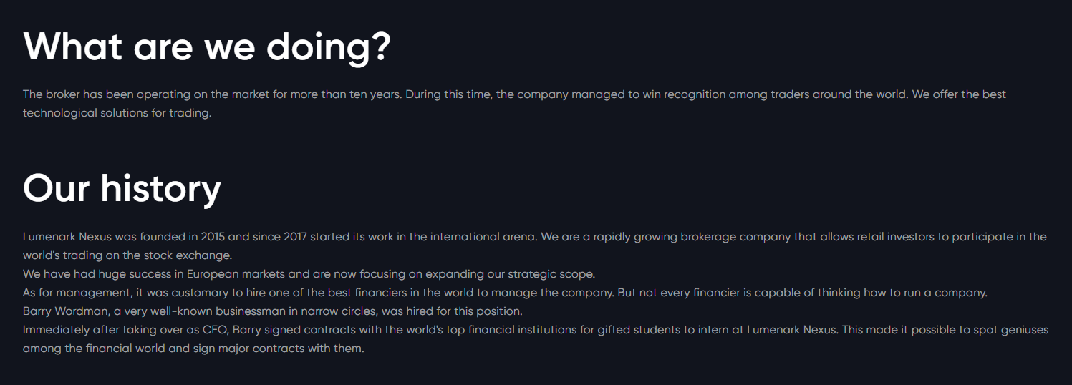Click the "Our history" heading
1072x385 pixels.
tap(122, 189)
